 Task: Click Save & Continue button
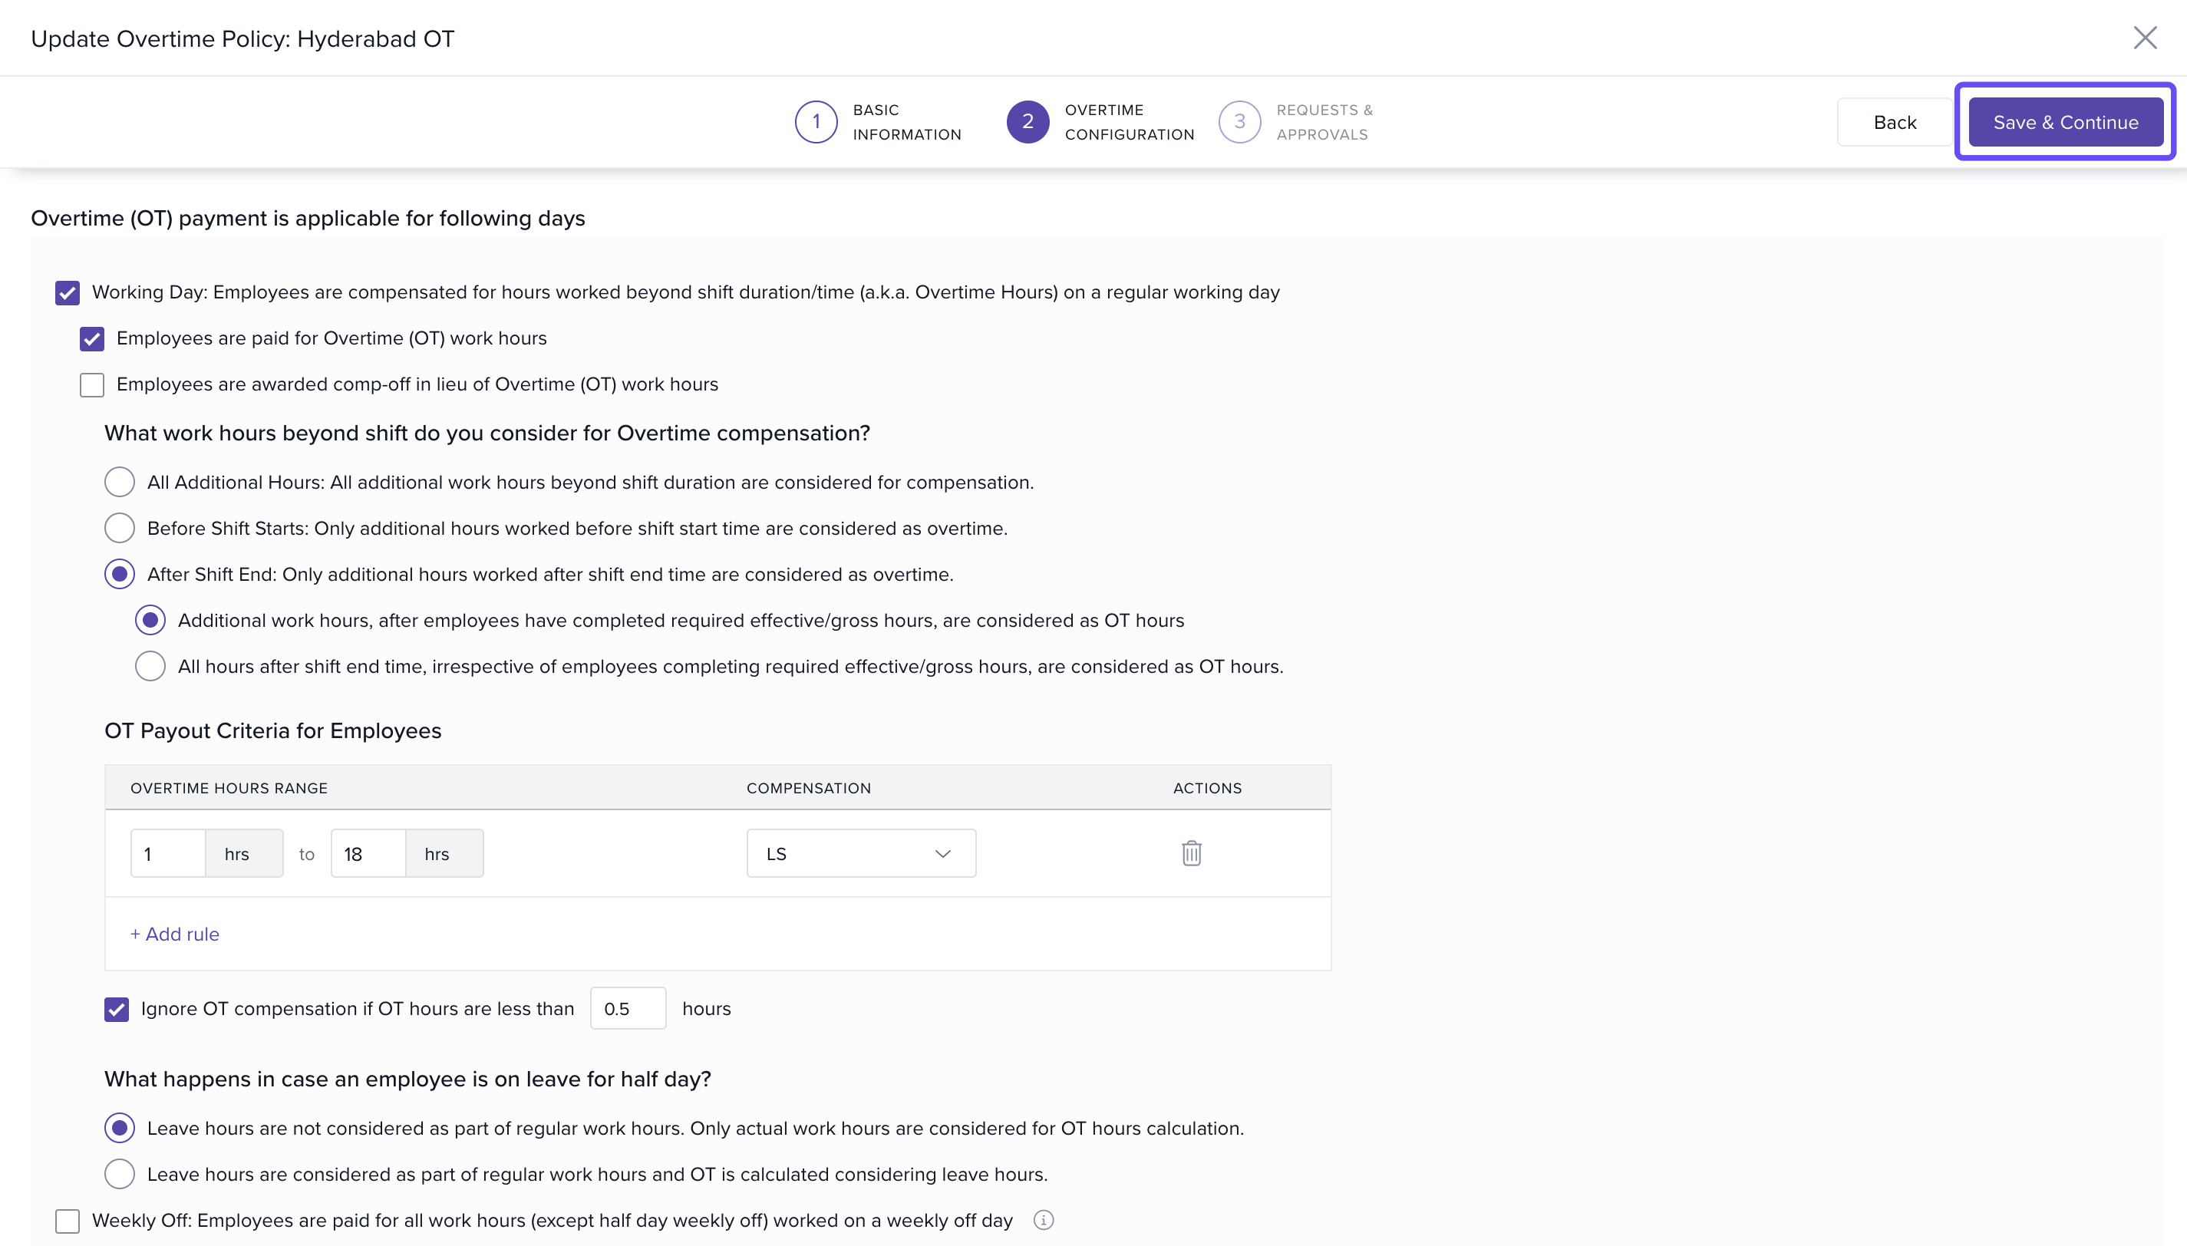tap(2065, 121)
